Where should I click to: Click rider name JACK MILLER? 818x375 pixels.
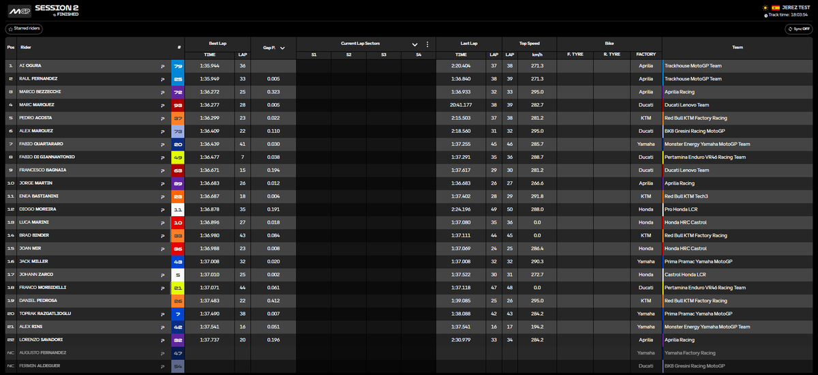(x=34, y=262)
